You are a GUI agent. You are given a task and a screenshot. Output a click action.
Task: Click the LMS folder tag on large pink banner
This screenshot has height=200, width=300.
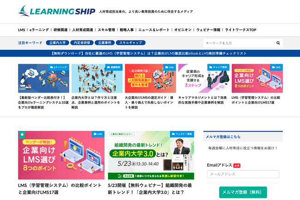(x=98, y=134)
